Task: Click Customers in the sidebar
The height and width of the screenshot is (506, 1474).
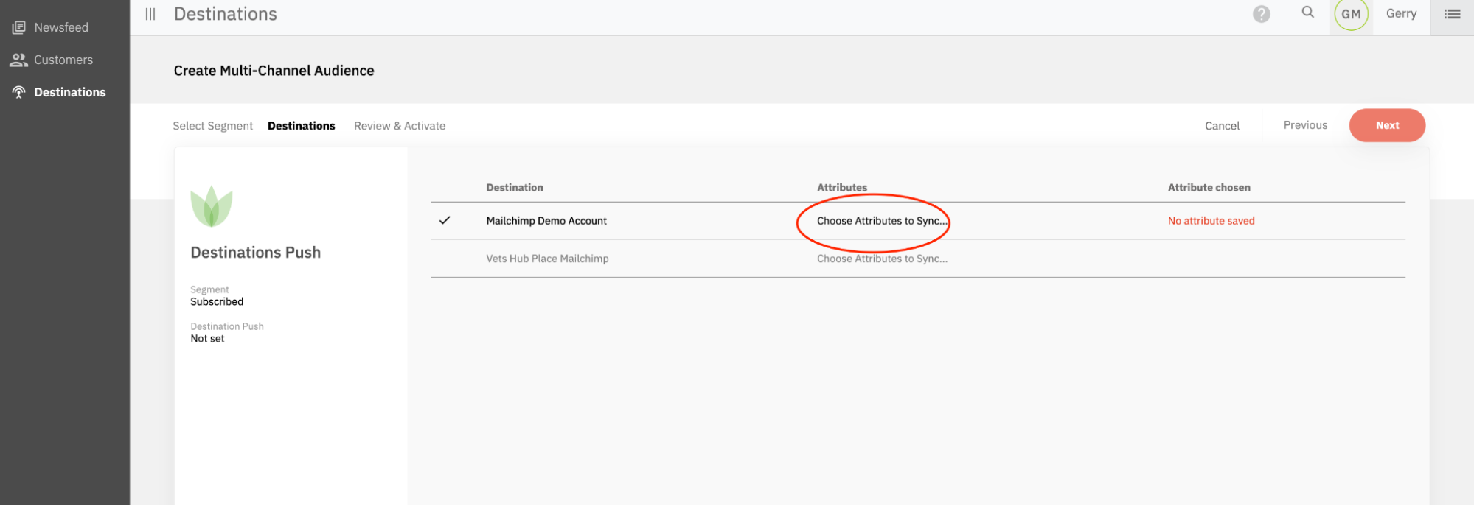Action: 63,60
